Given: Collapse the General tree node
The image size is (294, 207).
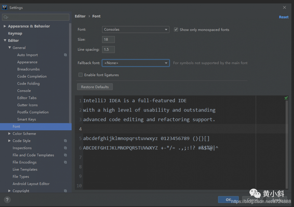Looking at the screenshot, I should pos(10,48).
